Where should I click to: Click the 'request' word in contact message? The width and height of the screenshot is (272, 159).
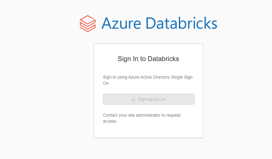coord(174,115)
